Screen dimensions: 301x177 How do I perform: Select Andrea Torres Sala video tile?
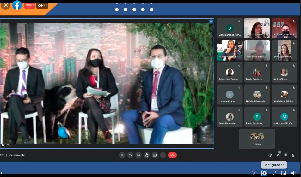point(284,28)
